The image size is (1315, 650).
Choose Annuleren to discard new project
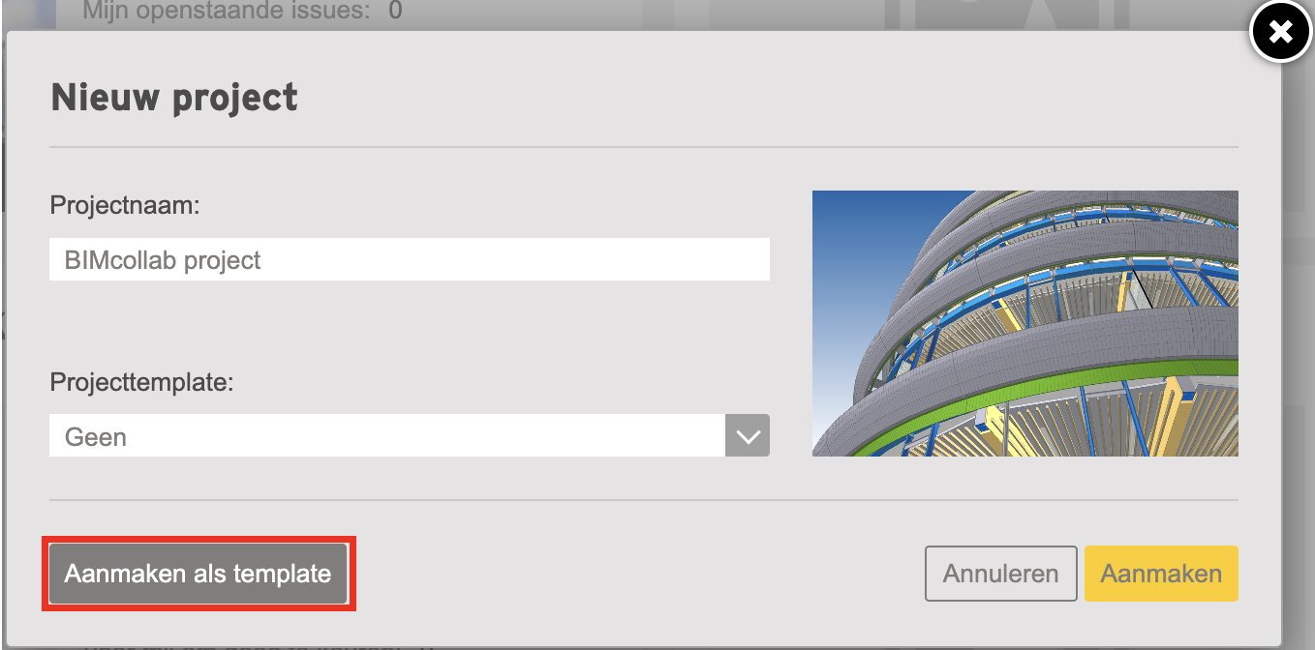point(1001,574)
